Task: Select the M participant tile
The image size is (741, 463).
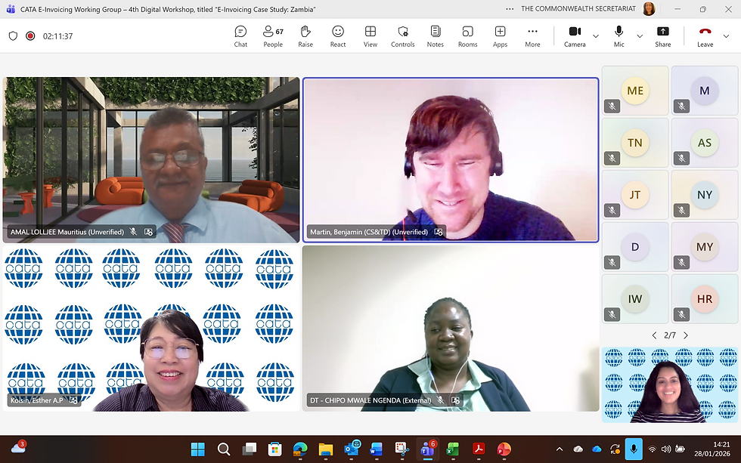Action: point(705,91)
